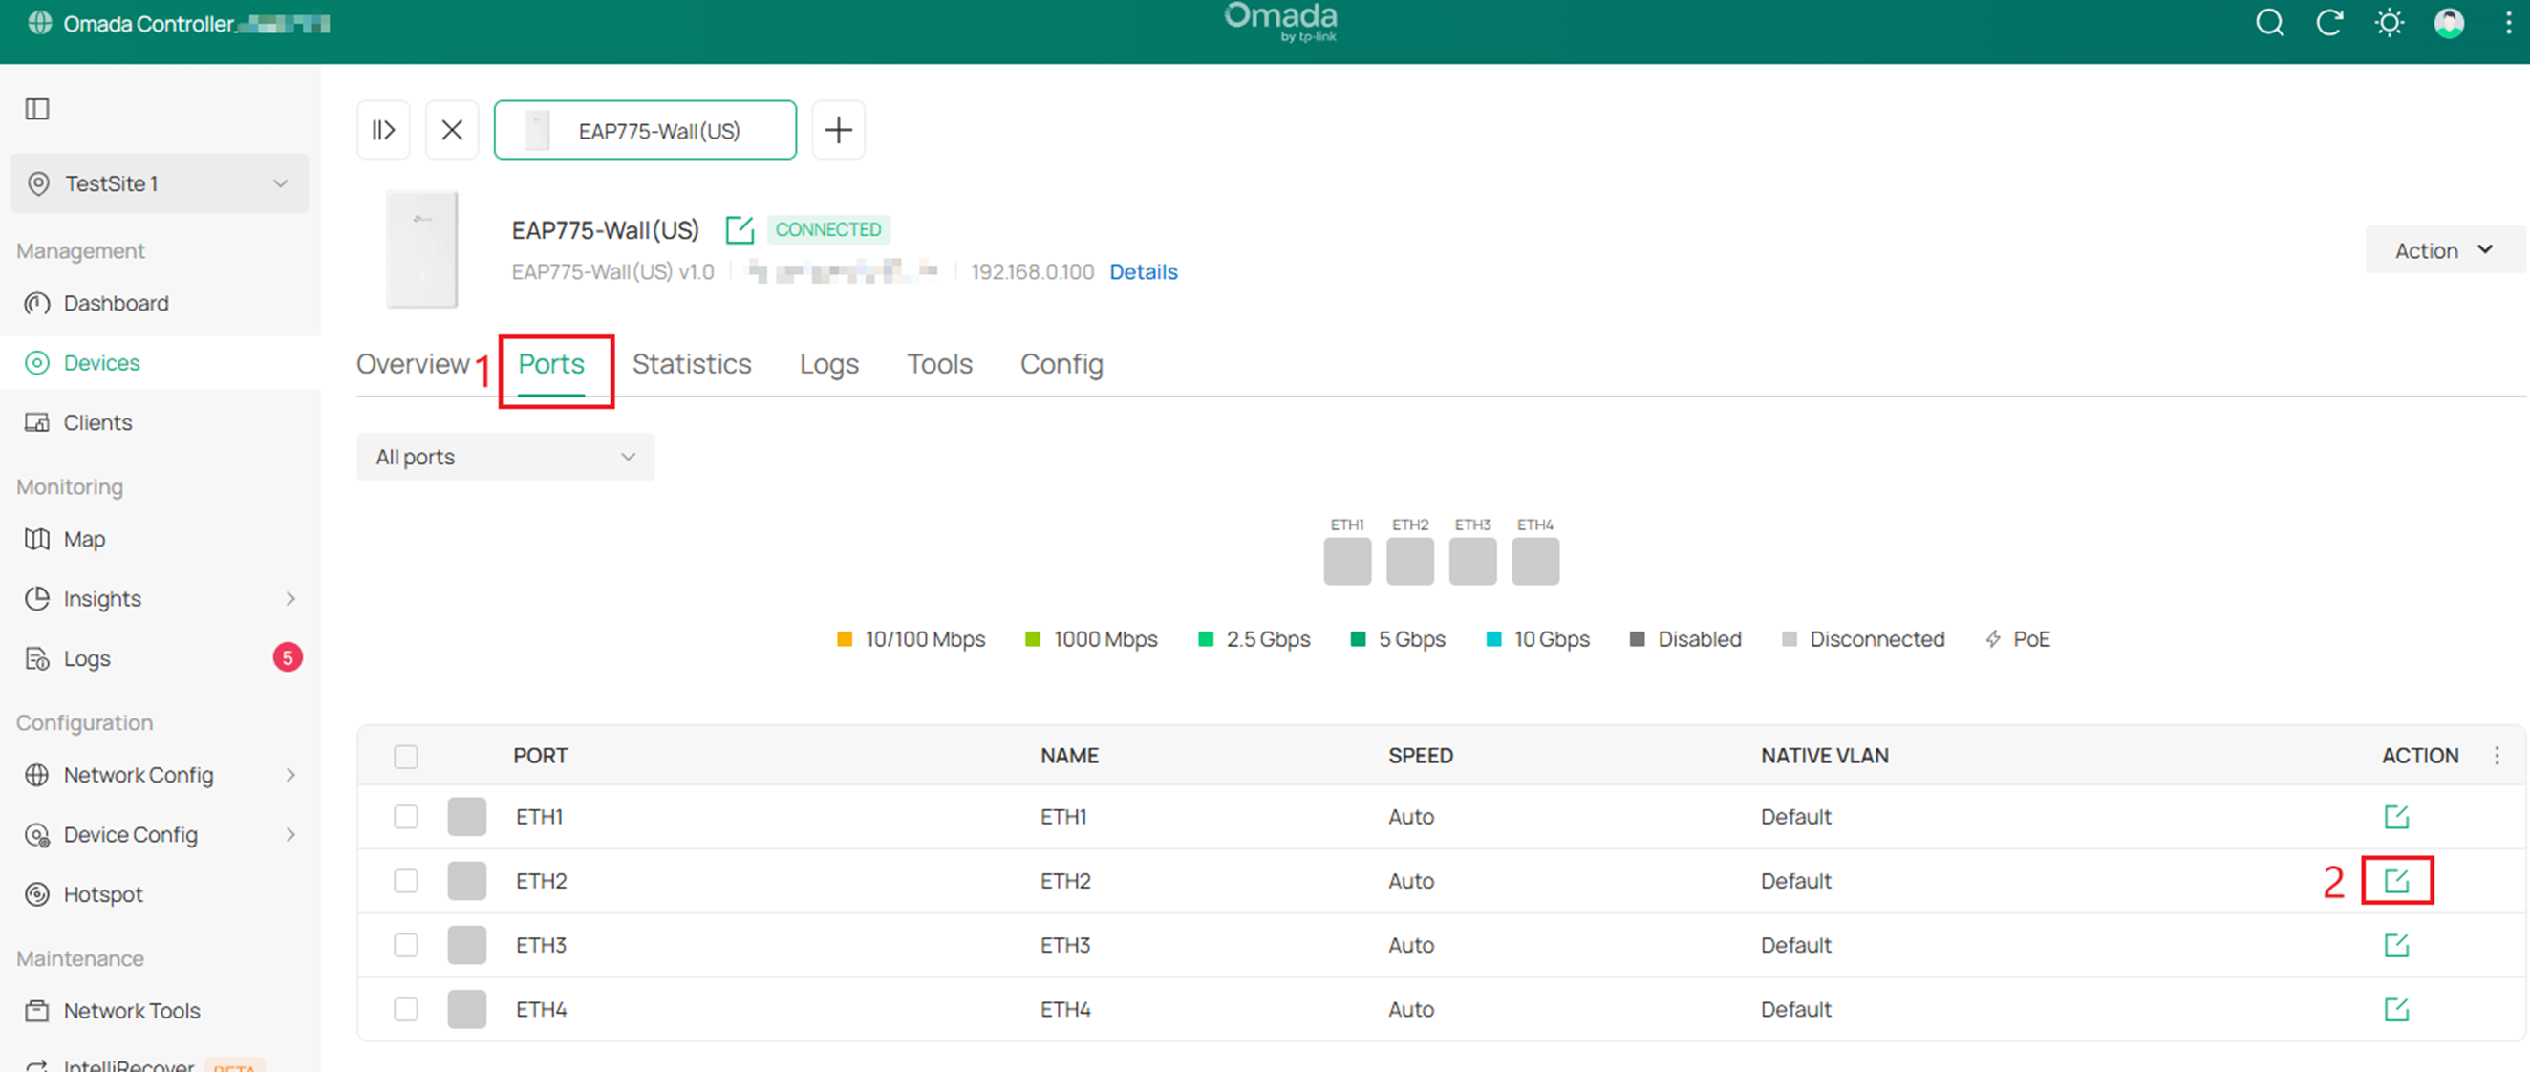Click the ETH2 row port status square
The image size is (2530, 1072).
point(467,880)
